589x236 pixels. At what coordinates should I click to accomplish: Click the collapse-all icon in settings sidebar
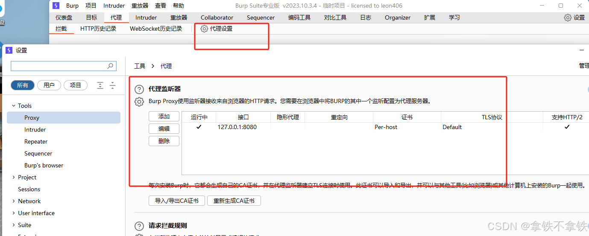113,85
